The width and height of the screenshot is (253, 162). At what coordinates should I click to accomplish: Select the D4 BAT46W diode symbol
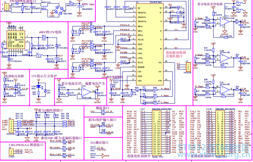click(16, 86)
